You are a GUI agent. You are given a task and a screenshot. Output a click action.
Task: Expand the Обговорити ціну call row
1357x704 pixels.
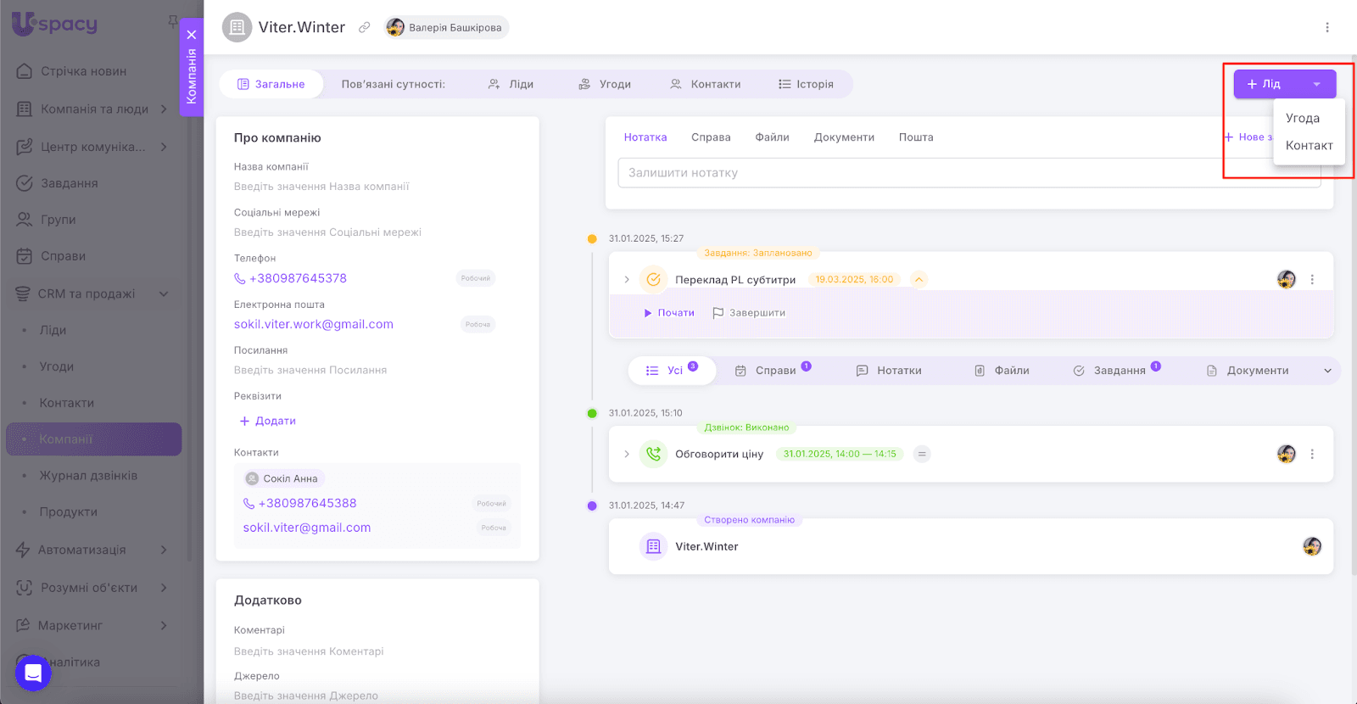(627, 454)
